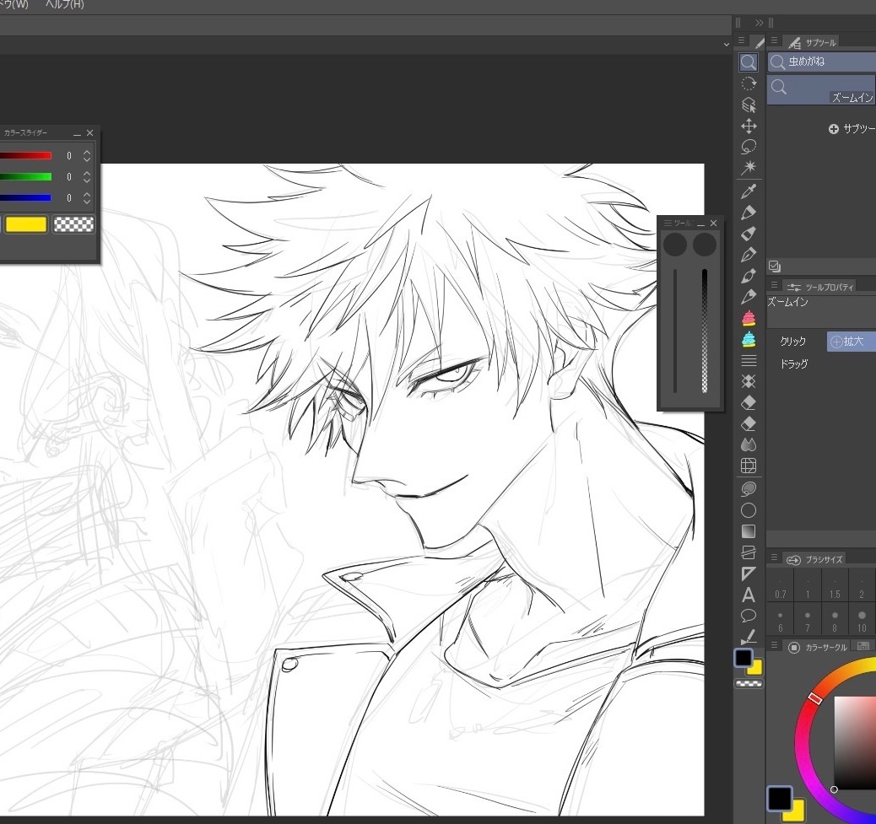Select the Decoration sparkle tool
This screenshot has height=824, width=876.
[749, 381]
